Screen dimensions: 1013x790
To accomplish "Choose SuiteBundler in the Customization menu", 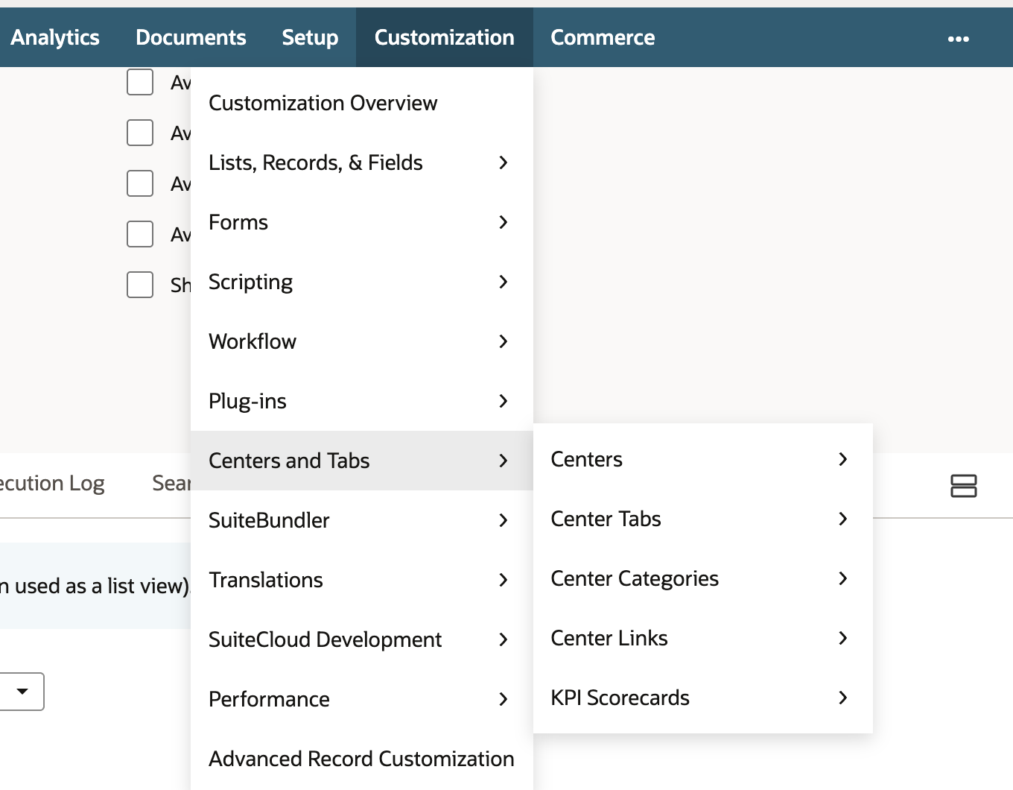I will pos(362,520).
